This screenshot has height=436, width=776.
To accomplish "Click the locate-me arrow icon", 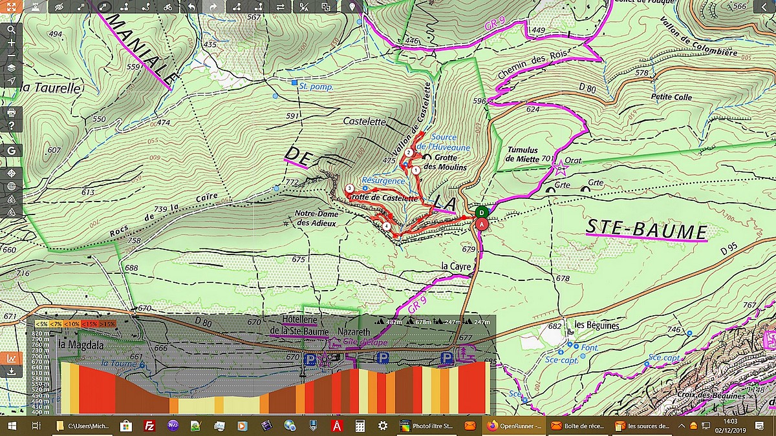I will pyautogui.click(x=11, y=81).
